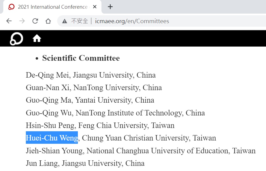Click the white home icon in header
266x171 pixels.
(x=37, y=38)
